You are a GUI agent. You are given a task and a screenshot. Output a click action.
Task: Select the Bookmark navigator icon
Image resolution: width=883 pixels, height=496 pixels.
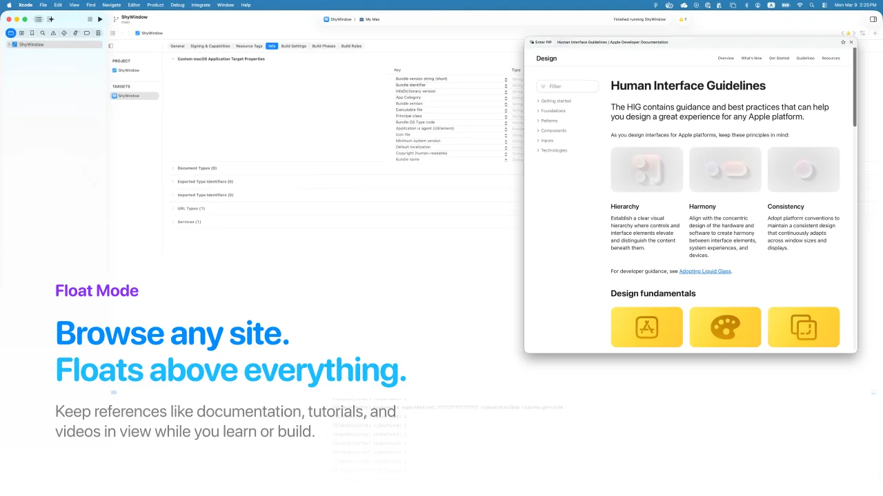(x=32, y=33)
